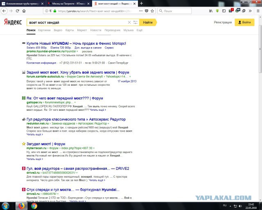The image size is (262, 210).
Task: Expand dropdown arrow after santafe-autoclub URL
Action: (130, 77)
